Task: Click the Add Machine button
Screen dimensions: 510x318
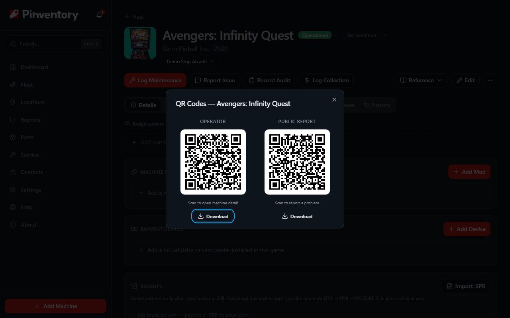Action: 55,306
